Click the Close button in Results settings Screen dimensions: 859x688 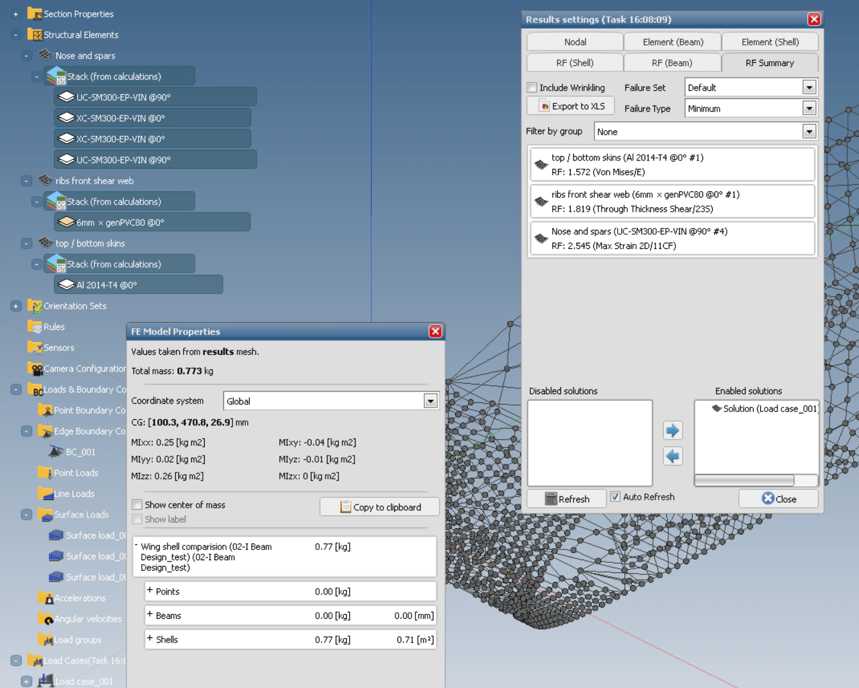pos(779,499)
